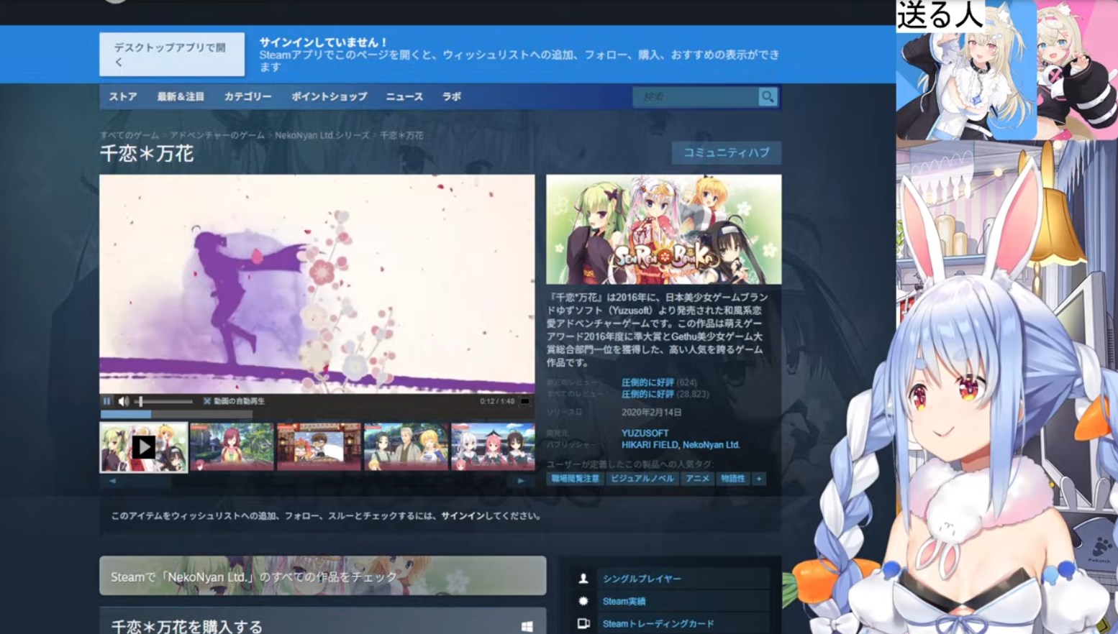1118x634 pixels.
Task: Open the page in the desktop app
Action: pyautogui.click(x=171, y=55)
